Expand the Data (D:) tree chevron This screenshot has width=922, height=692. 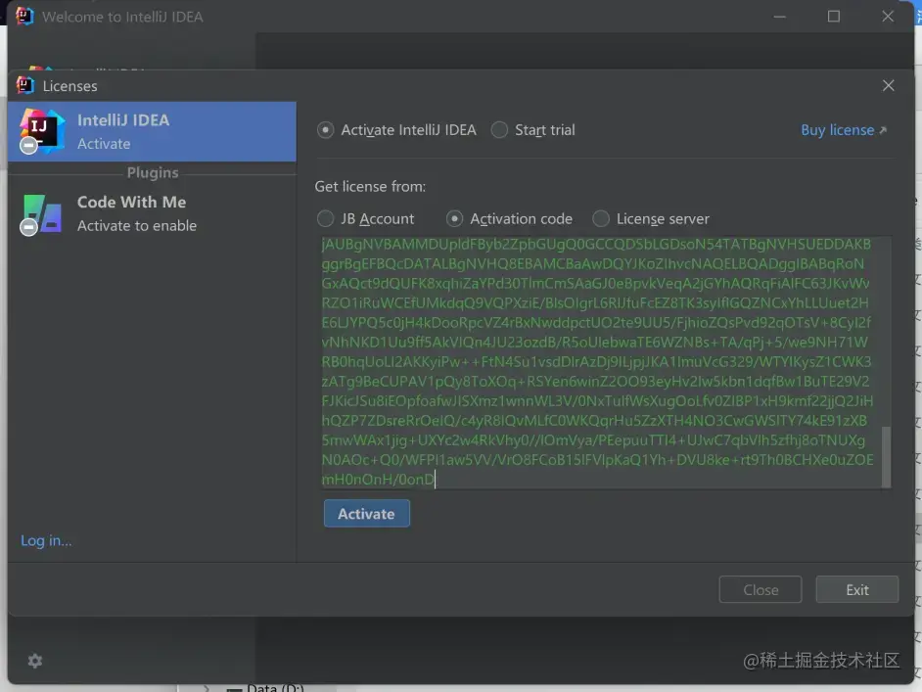pyautogui.click(x=207, y=688)
